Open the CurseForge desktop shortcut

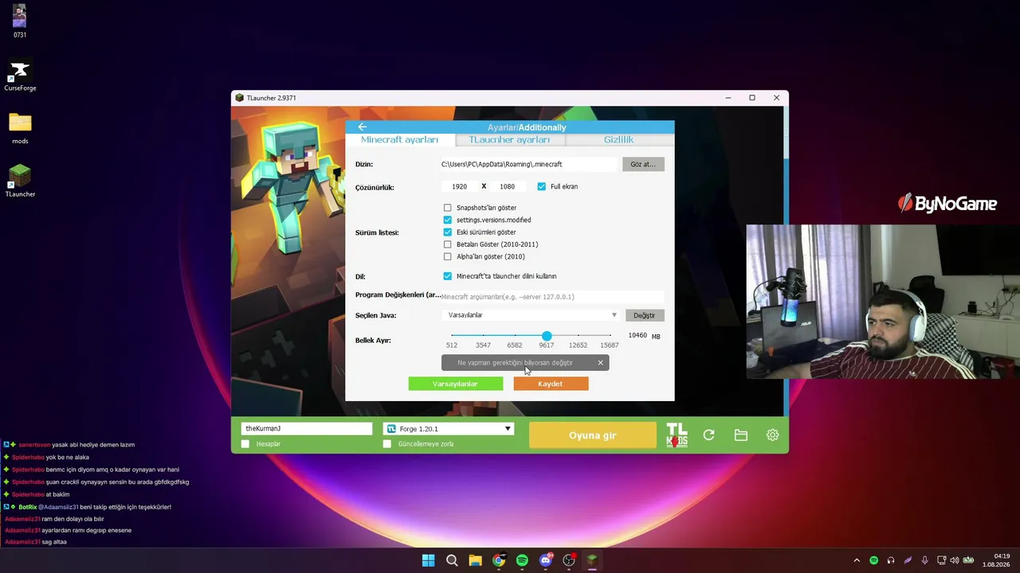[20, 76]
